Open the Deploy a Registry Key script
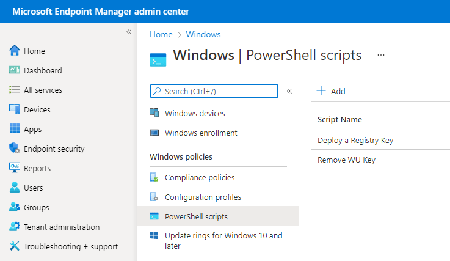 coord(355,141)
